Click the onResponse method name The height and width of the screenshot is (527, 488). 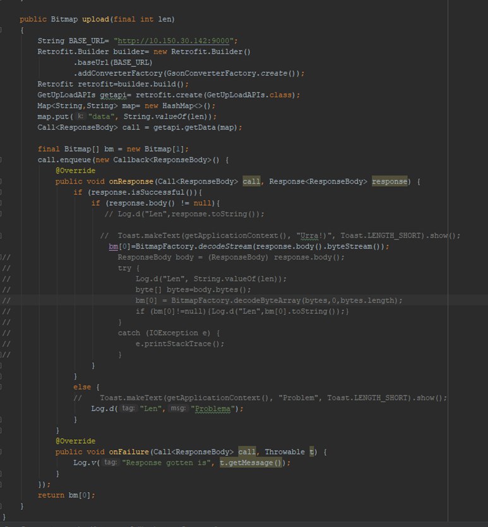[x=131, y=182]
